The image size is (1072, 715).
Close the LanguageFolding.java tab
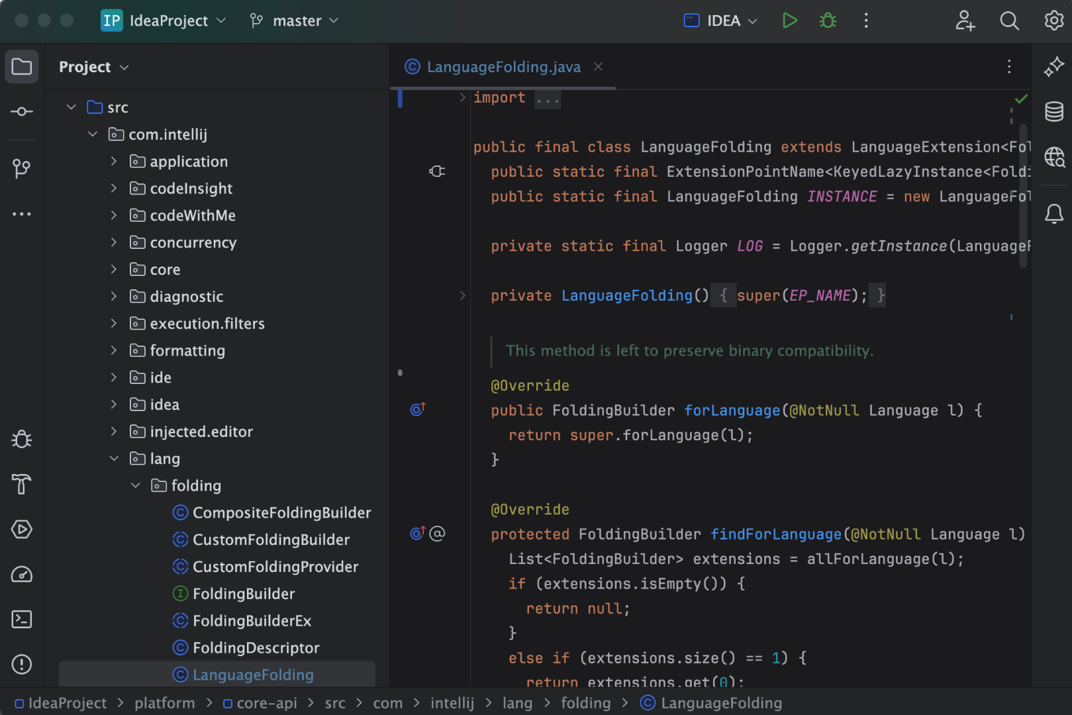coord(599,67)
